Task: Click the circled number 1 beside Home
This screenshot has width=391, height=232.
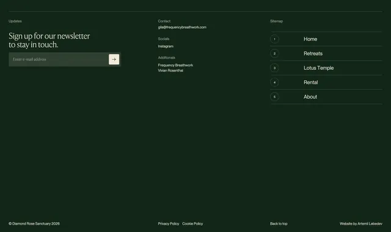Action: [274, 39]
